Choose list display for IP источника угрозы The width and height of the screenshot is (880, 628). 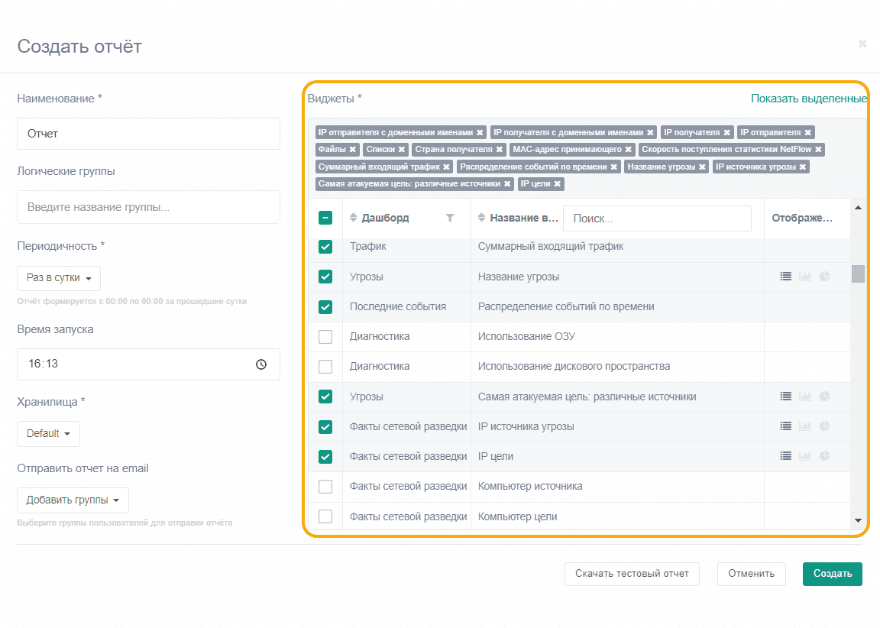(786, 426)
